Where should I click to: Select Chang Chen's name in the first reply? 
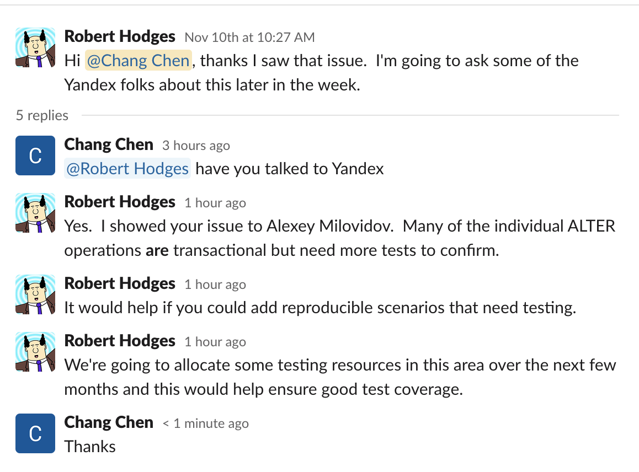(109, 144)
